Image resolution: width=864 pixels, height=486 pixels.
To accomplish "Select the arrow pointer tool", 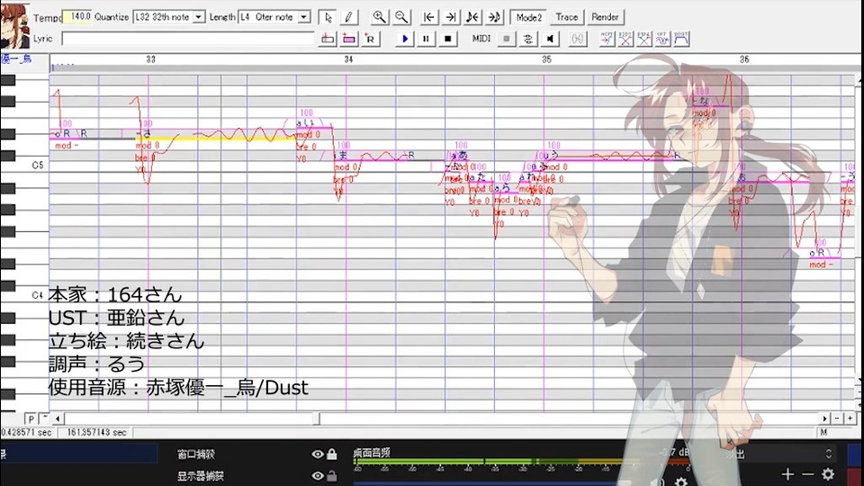I will (328, 17).
